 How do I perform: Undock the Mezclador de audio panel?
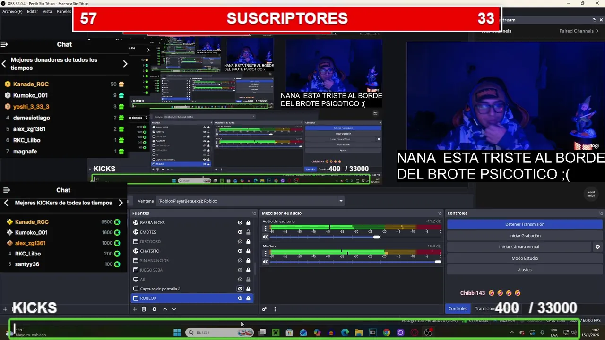pos(440,213)
